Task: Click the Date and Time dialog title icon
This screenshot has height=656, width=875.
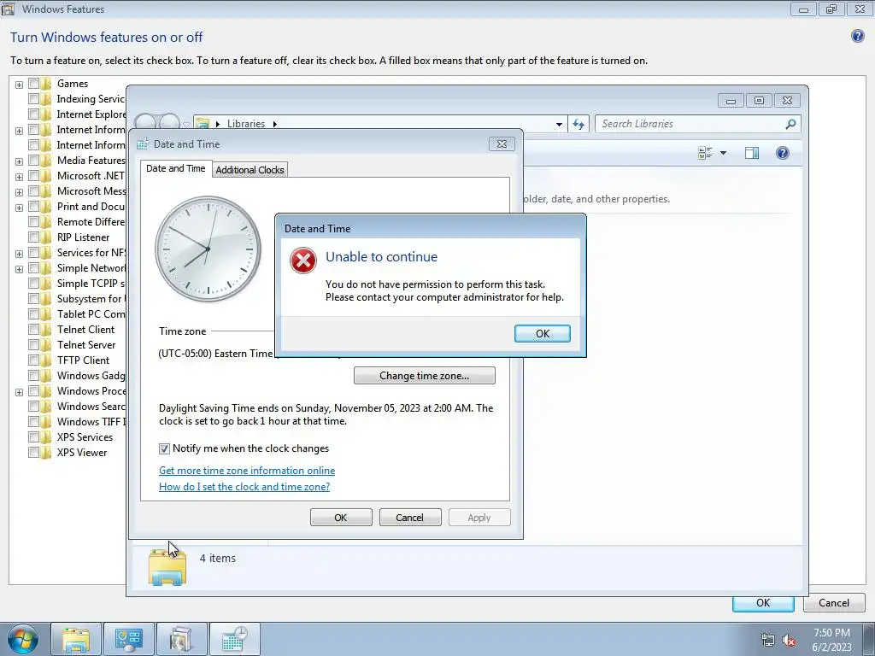Action: click(x=143, y=143)
